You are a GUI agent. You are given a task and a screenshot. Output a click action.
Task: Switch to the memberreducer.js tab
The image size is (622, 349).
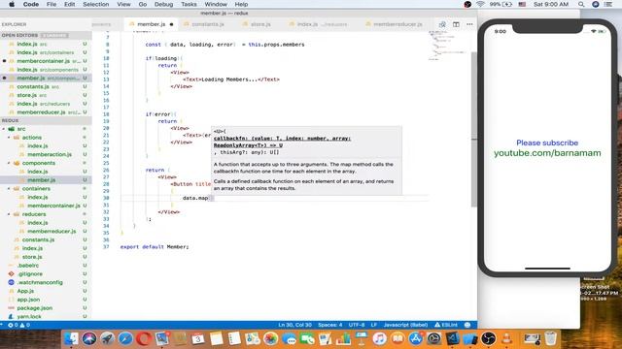pos(397,24)
